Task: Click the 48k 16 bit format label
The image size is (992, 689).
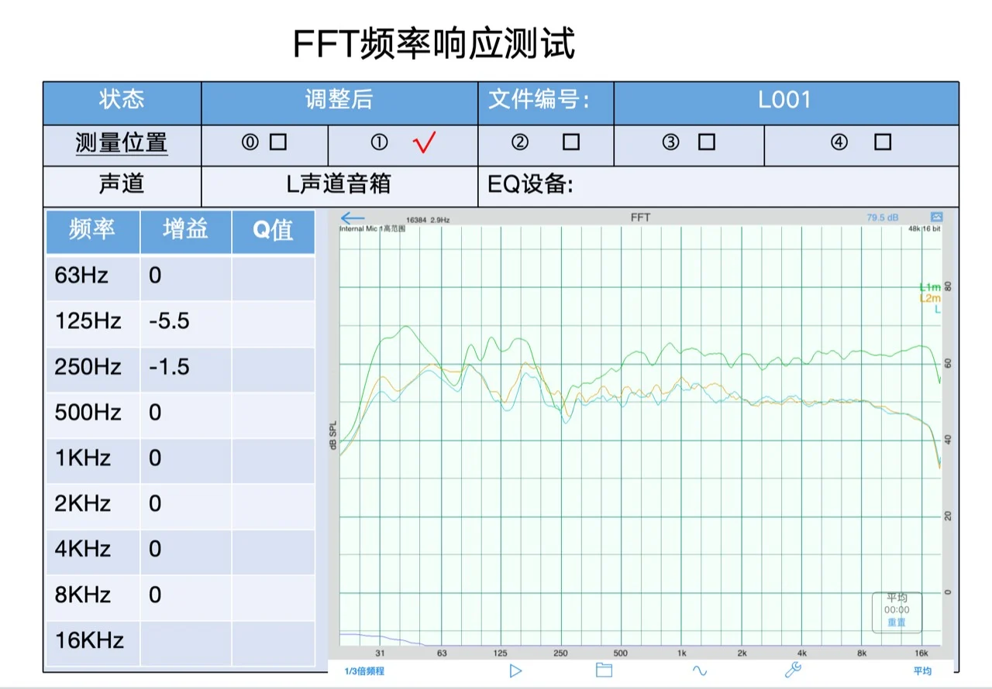Action: (924, 229)
